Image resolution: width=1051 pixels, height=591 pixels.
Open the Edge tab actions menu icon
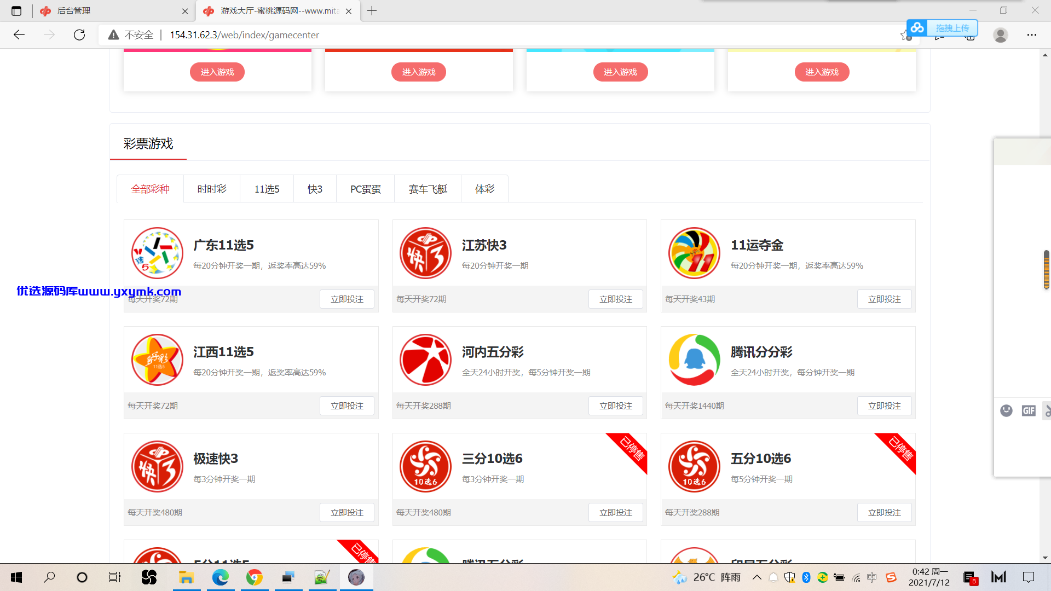[16, 11]
